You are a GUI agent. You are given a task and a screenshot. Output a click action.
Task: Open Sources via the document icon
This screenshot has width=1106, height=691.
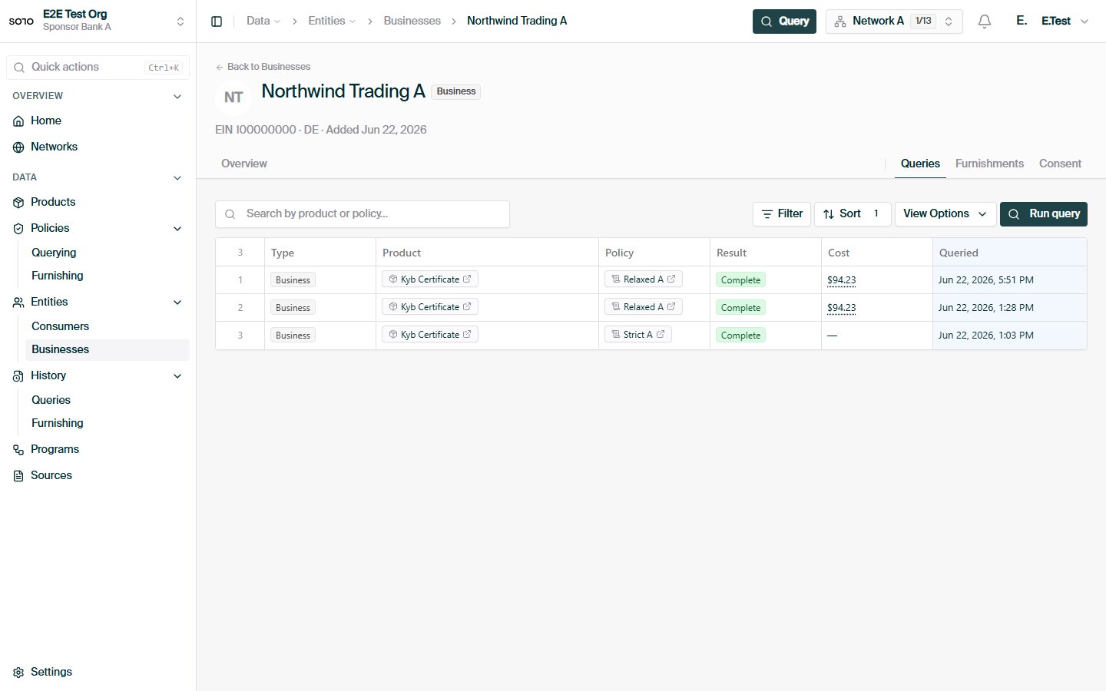pyautogui.click(x=18, y=475)
